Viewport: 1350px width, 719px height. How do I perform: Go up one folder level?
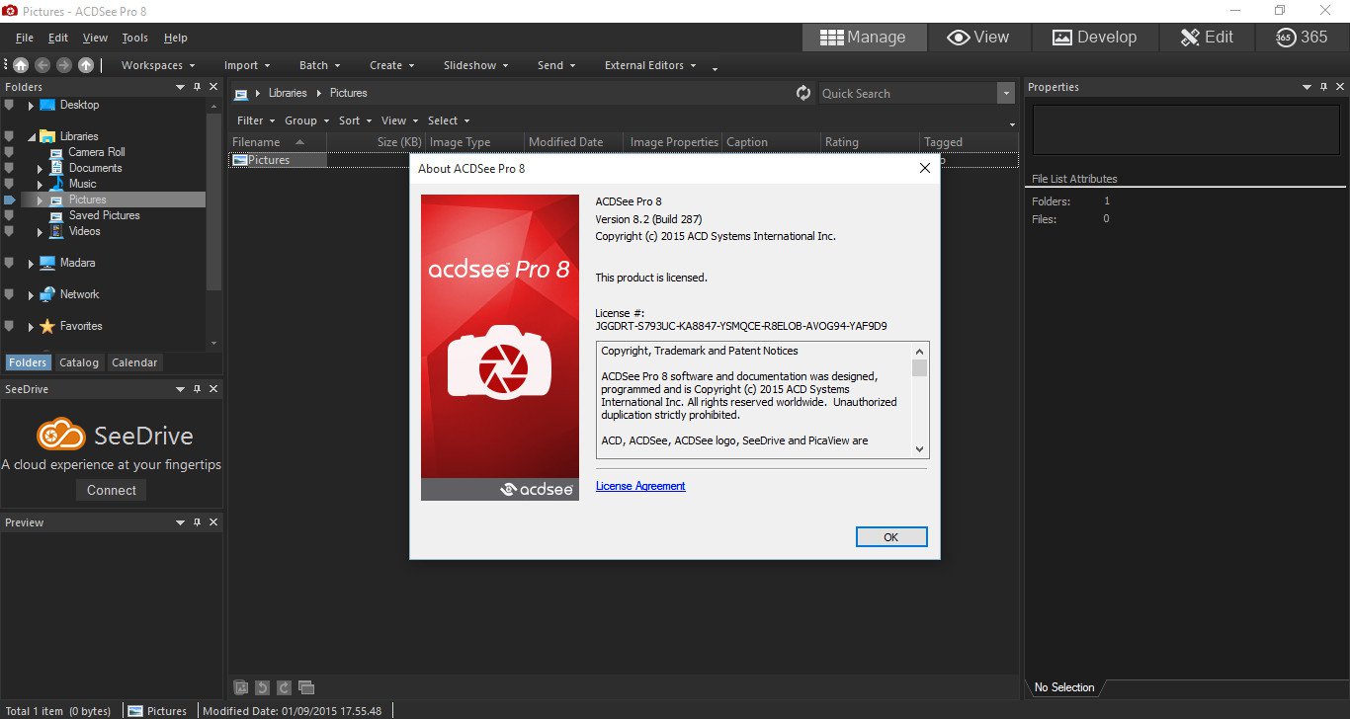pyautogui.click(x=86, y=65)
